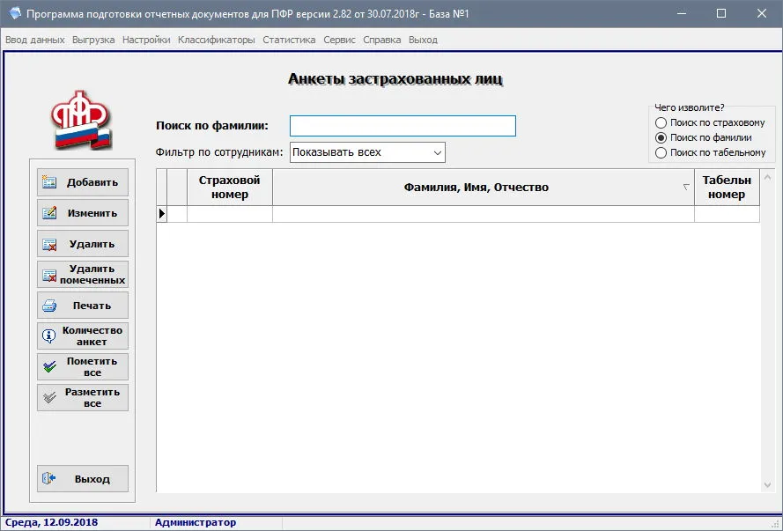The width and height of the screenshot is (783, 531).
Task: Click the Количество анкет info icon
Action: click(49, 336)
